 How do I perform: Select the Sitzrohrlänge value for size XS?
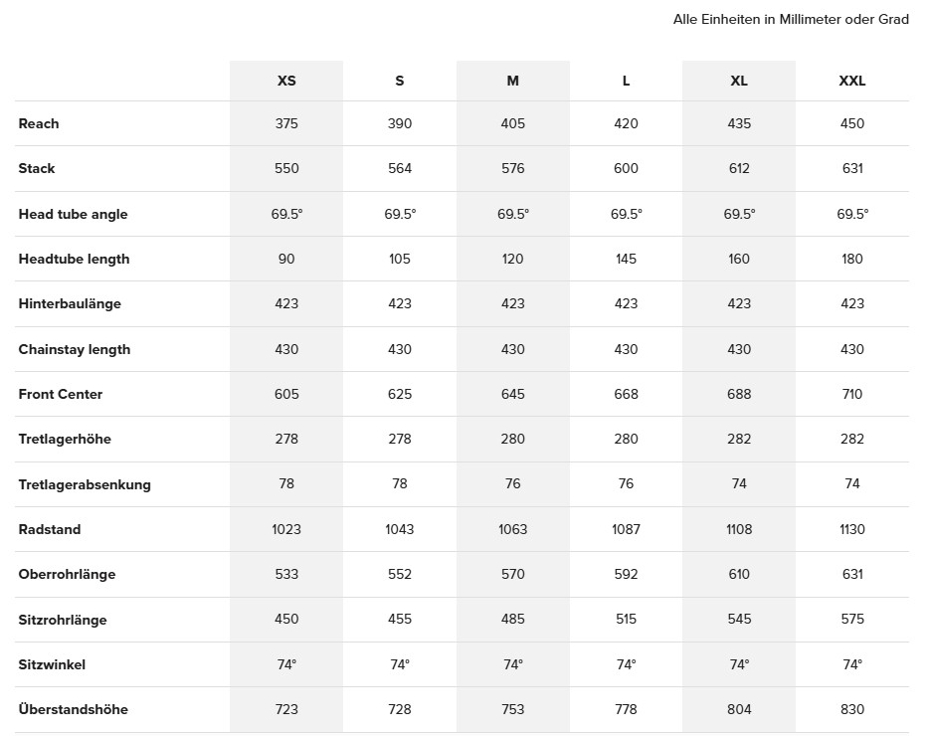tap(286, 619)
